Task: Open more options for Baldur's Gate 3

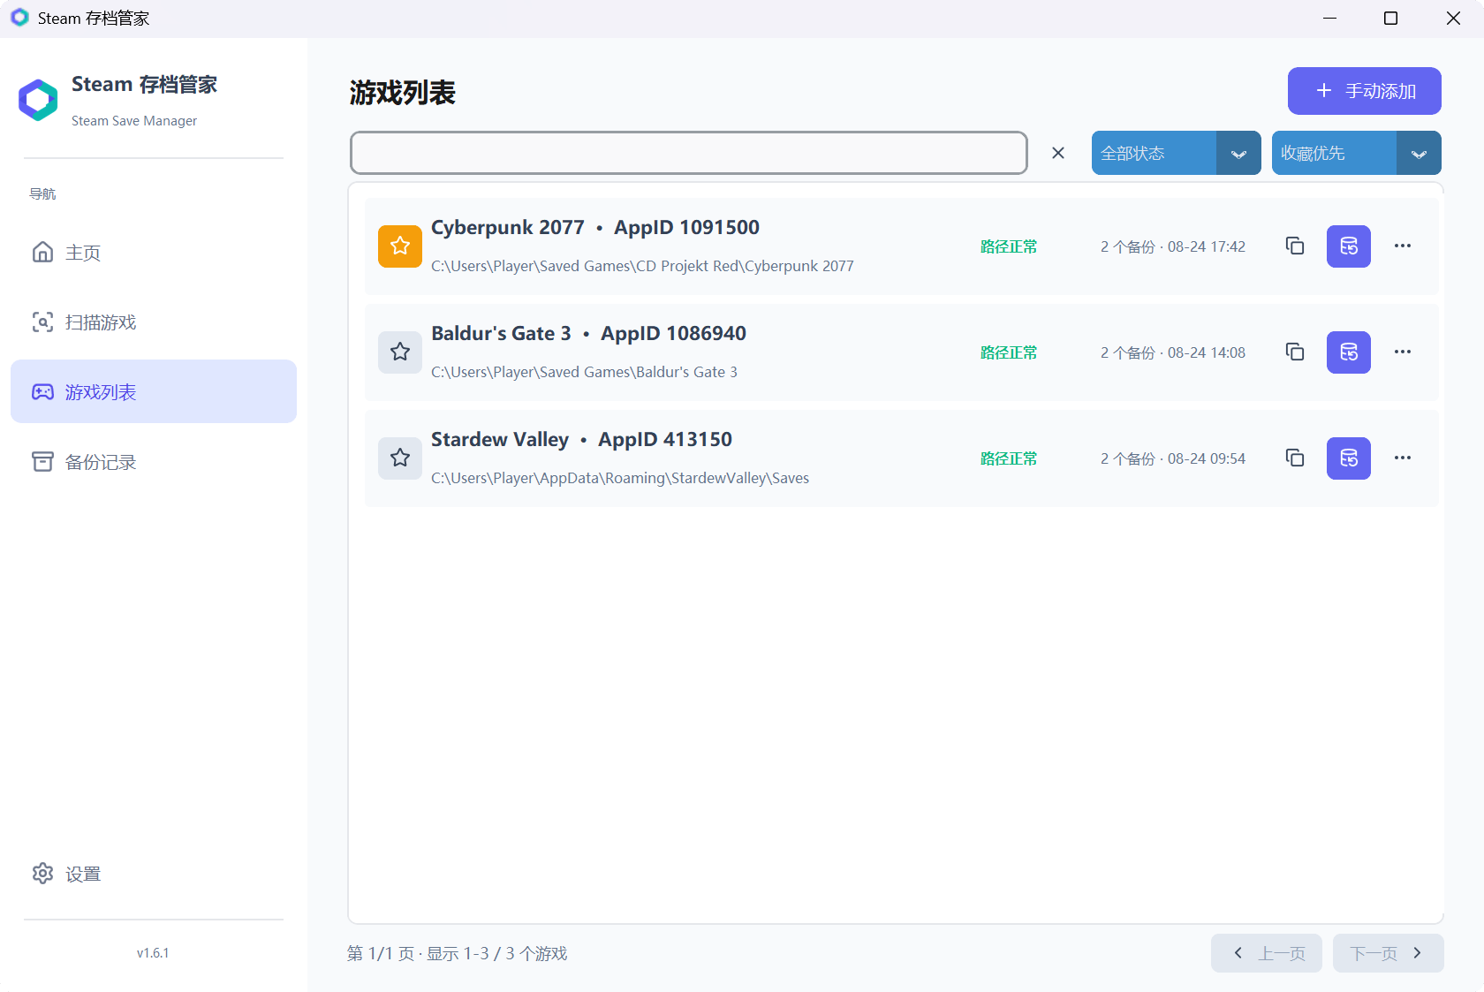Action: [x=1403, y=352]
